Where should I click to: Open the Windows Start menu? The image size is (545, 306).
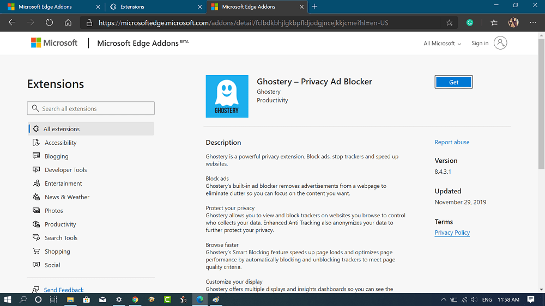[7, 299]
